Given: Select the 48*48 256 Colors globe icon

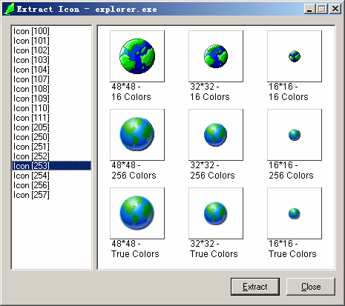Looking at the screenshot, I should tap(137, 135).
